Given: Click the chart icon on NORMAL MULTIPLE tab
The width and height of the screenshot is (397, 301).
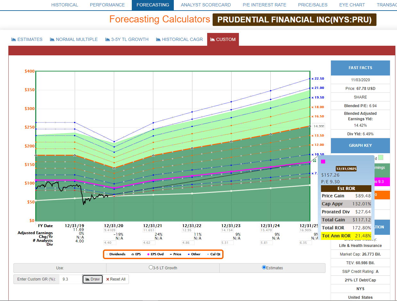Looking at the screenshot, I should point(52,39).
